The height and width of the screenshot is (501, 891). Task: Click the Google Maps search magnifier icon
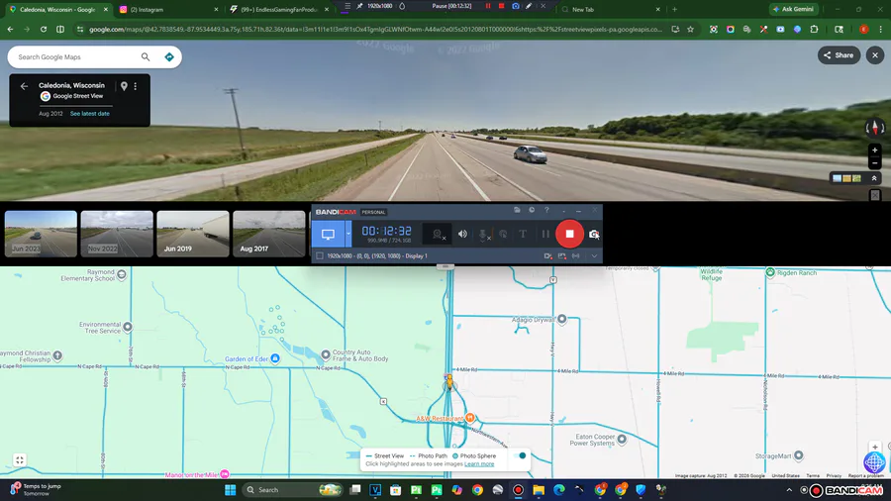point(146,56)
